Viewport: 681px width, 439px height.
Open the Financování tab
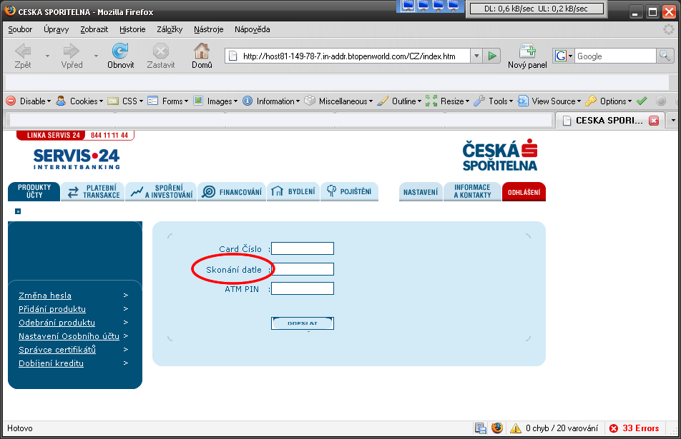tap(232, 191)
